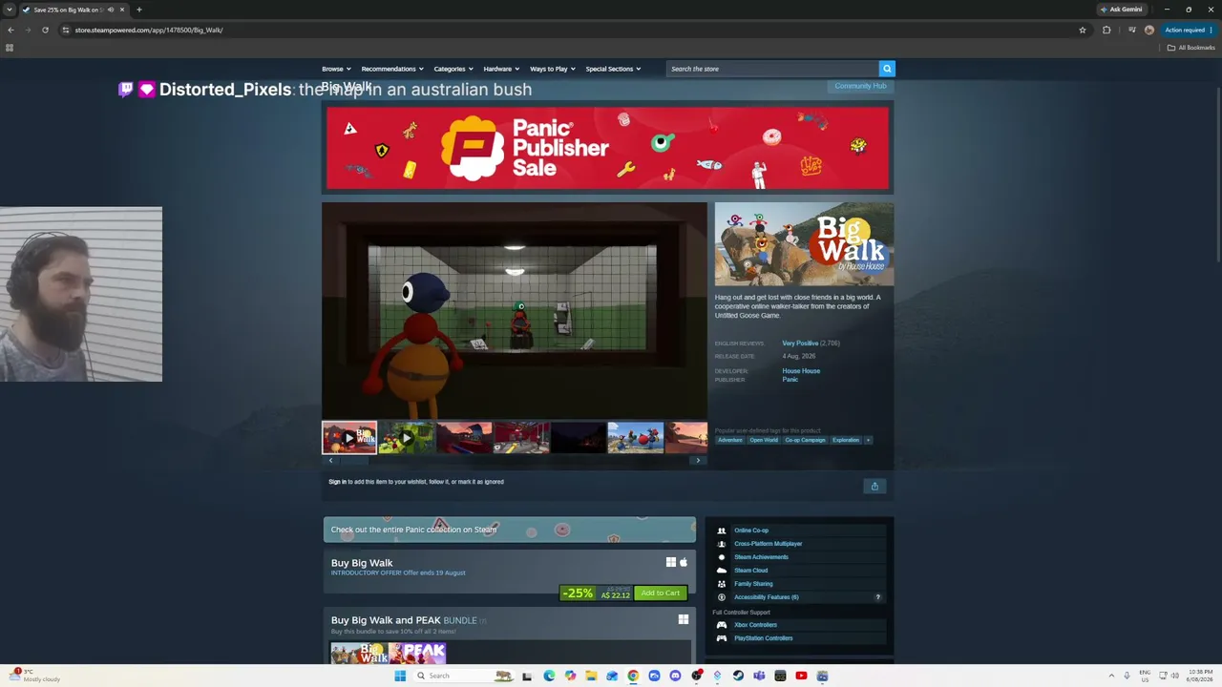The image size is (1222, 687).
Task: Click the Xbox Controllers gamepad icon
Action: (x=722, y=625)
